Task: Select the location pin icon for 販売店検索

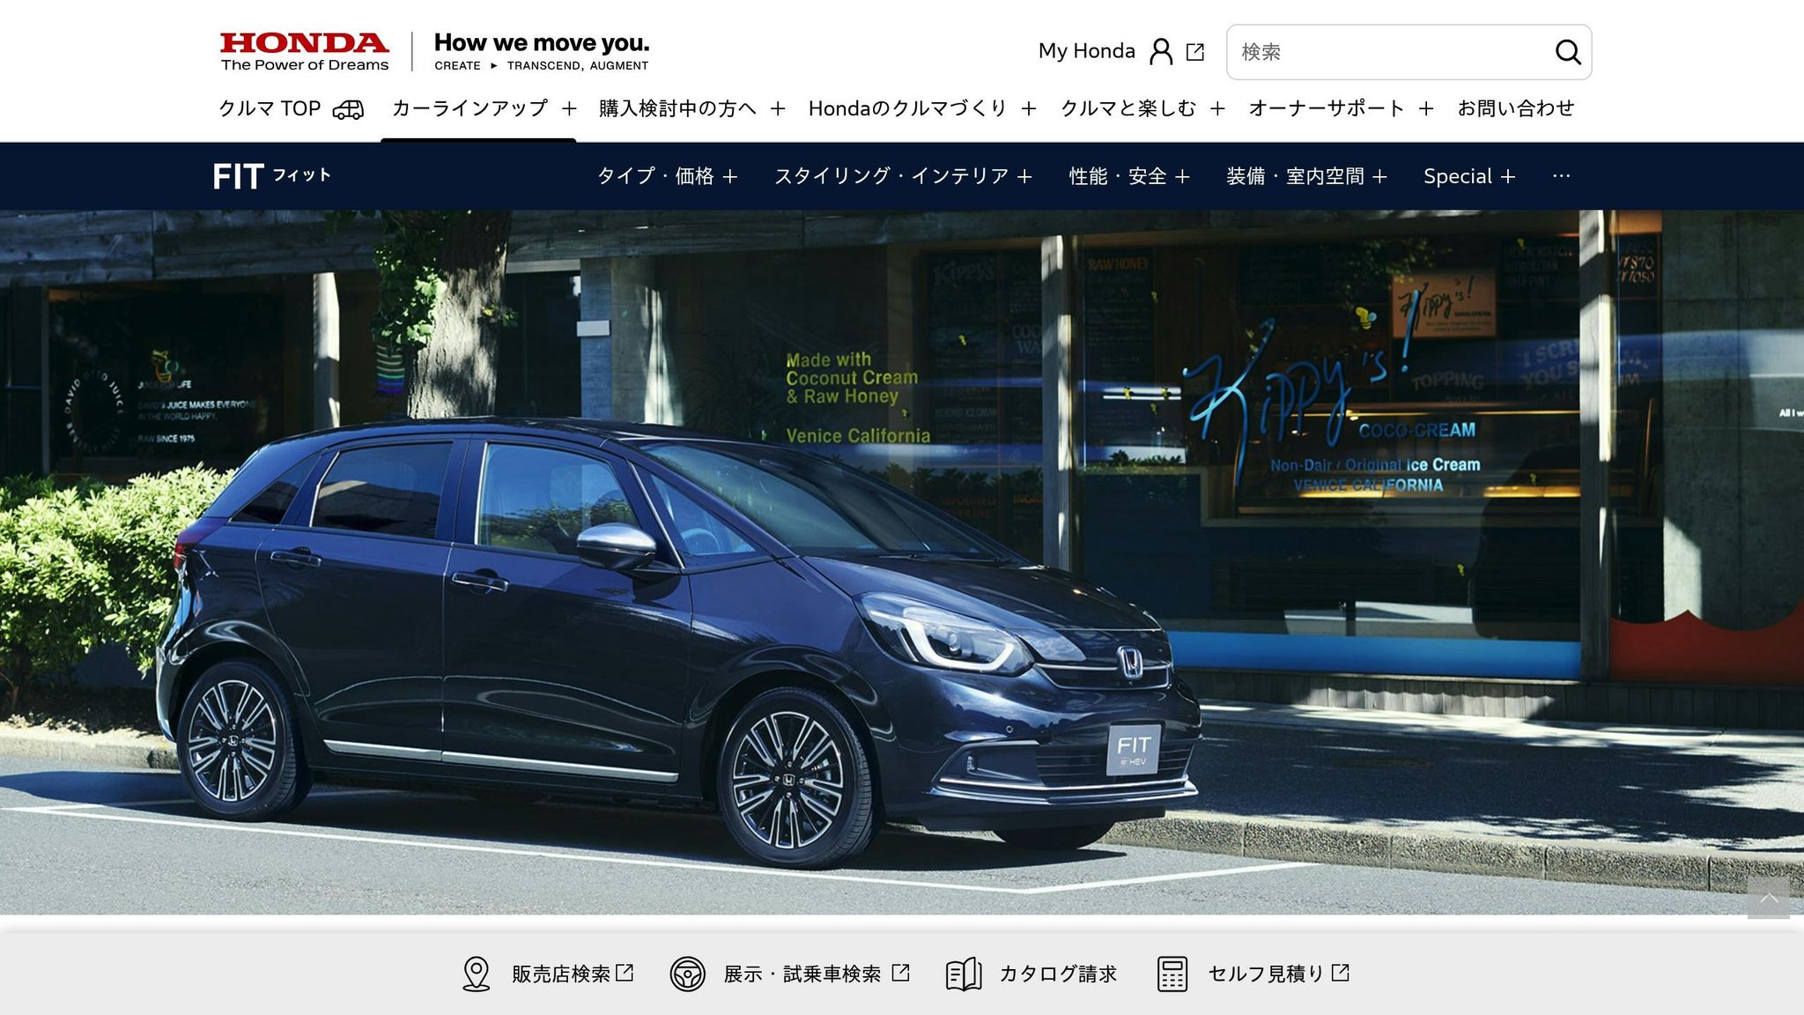Action: 475,974
